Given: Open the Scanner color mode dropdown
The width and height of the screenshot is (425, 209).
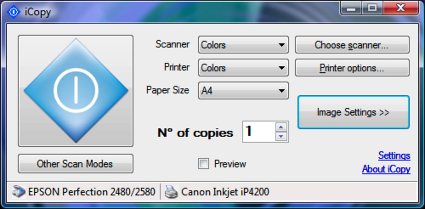Looking at the screenshot, I should coord(244,45).
